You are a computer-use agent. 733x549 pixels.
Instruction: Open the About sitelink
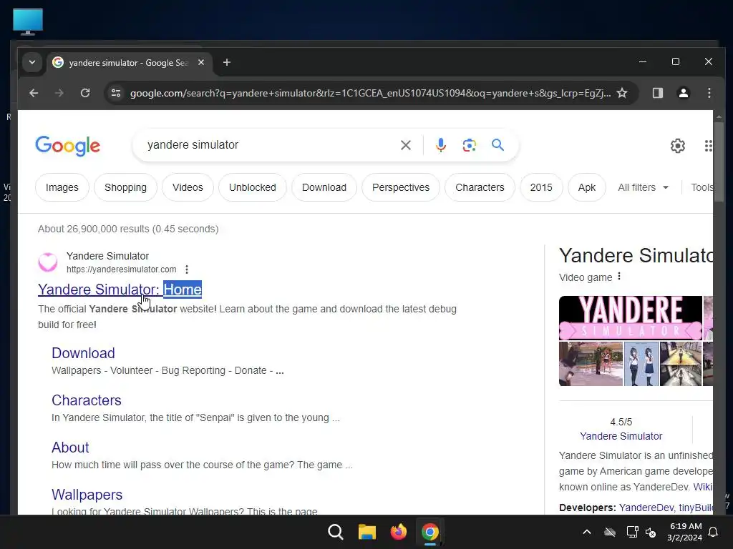click(x=70, y=447)
